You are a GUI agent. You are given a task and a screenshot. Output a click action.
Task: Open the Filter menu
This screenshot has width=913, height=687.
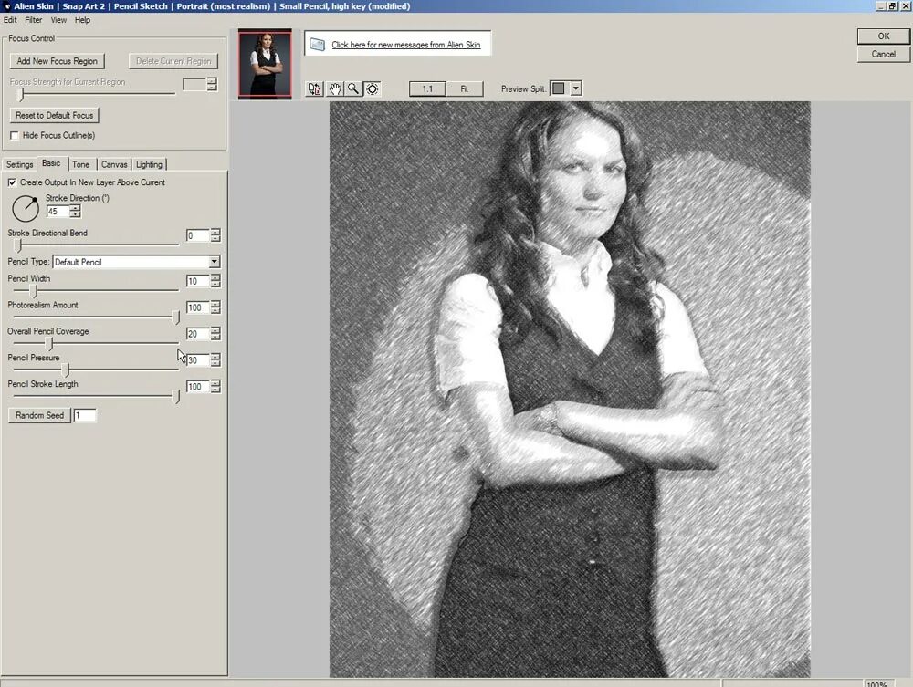tap(33, 20)
